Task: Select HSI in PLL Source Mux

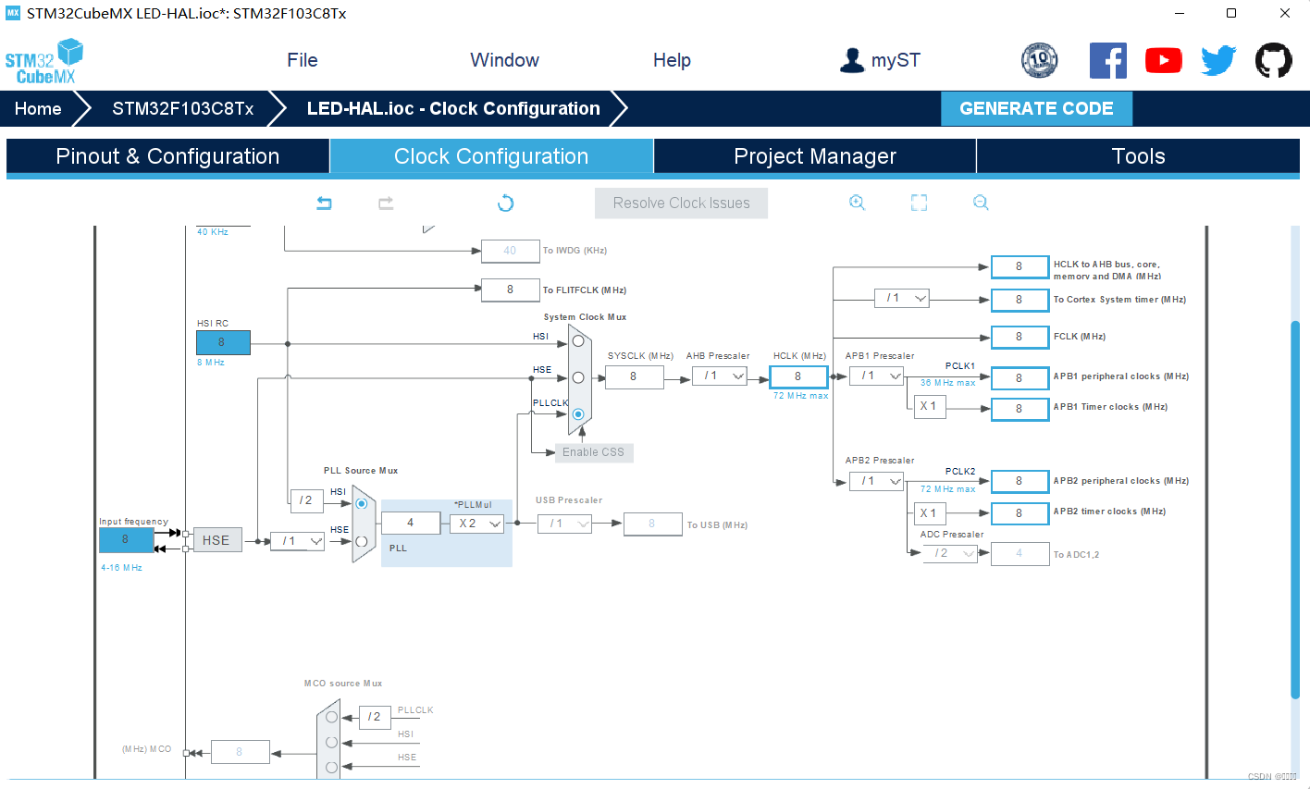Action: tap(362, 504)
